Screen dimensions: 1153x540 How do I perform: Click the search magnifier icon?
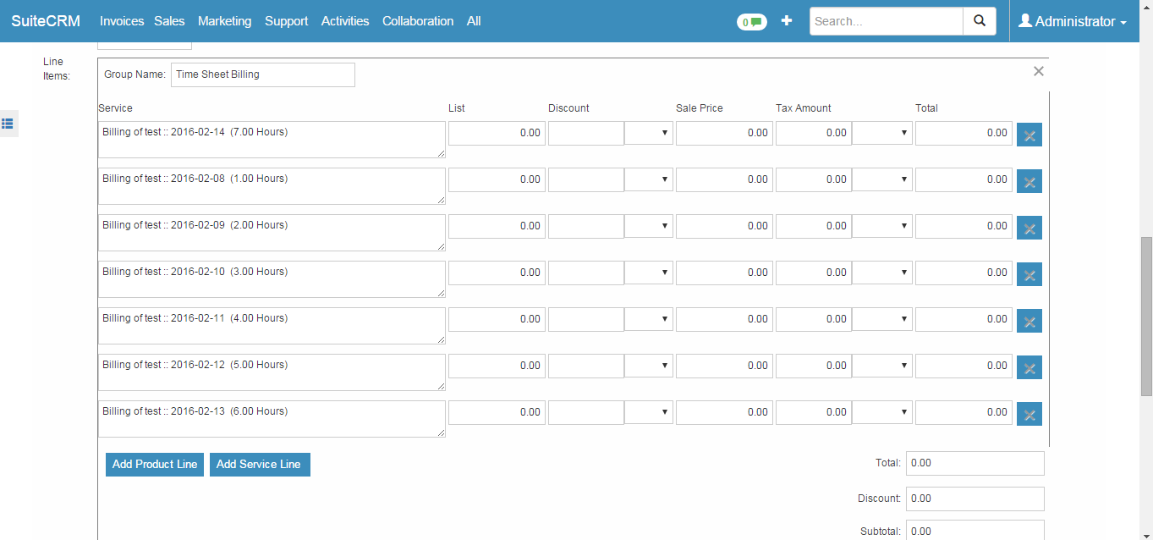(979, 20)
